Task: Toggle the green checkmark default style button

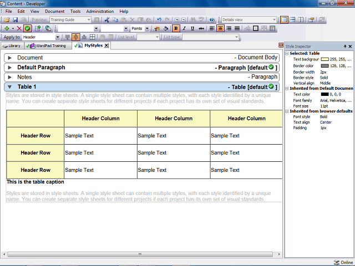Action: point(27,28)
